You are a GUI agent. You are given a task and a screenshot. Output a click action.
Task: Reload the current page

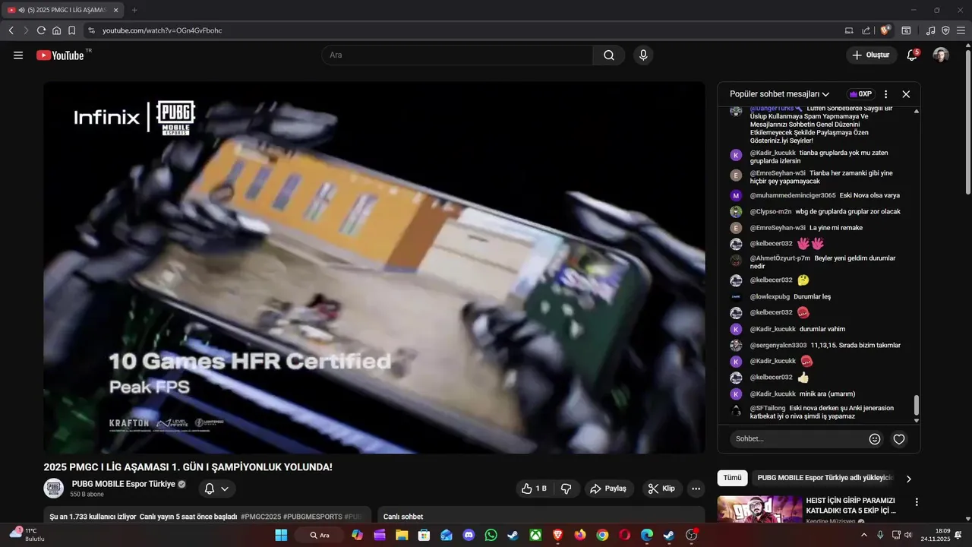[41, 30]
